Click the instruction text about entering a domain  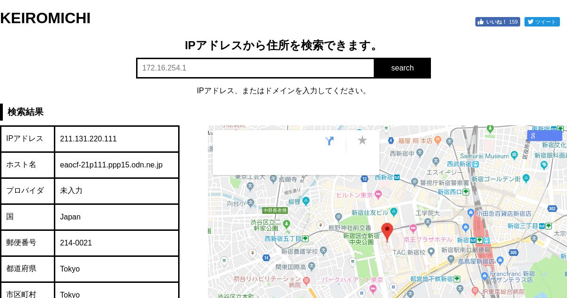pos(283,91)
